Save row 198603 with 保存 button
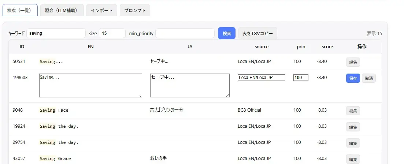 click(353, 78)
